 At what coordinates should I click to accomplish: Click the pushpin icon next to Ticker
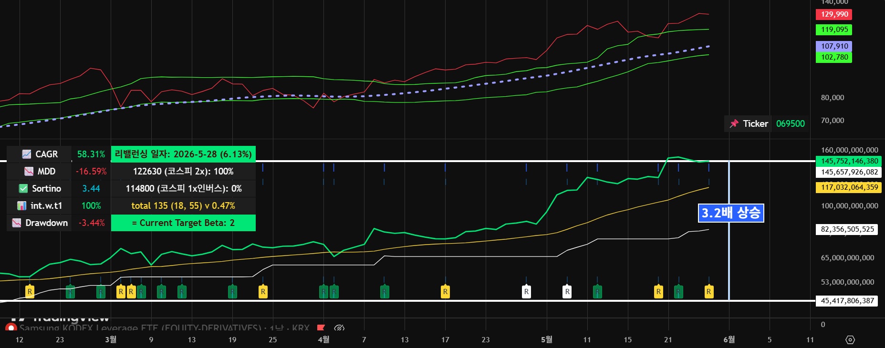coord(734,123)
